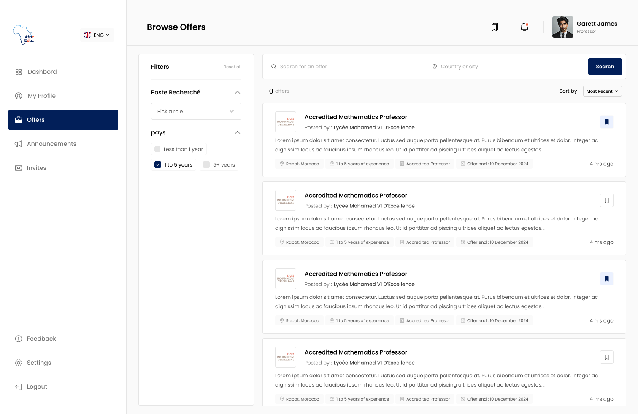Click the Search button
The image size is (638, 414).
[605, 67]
